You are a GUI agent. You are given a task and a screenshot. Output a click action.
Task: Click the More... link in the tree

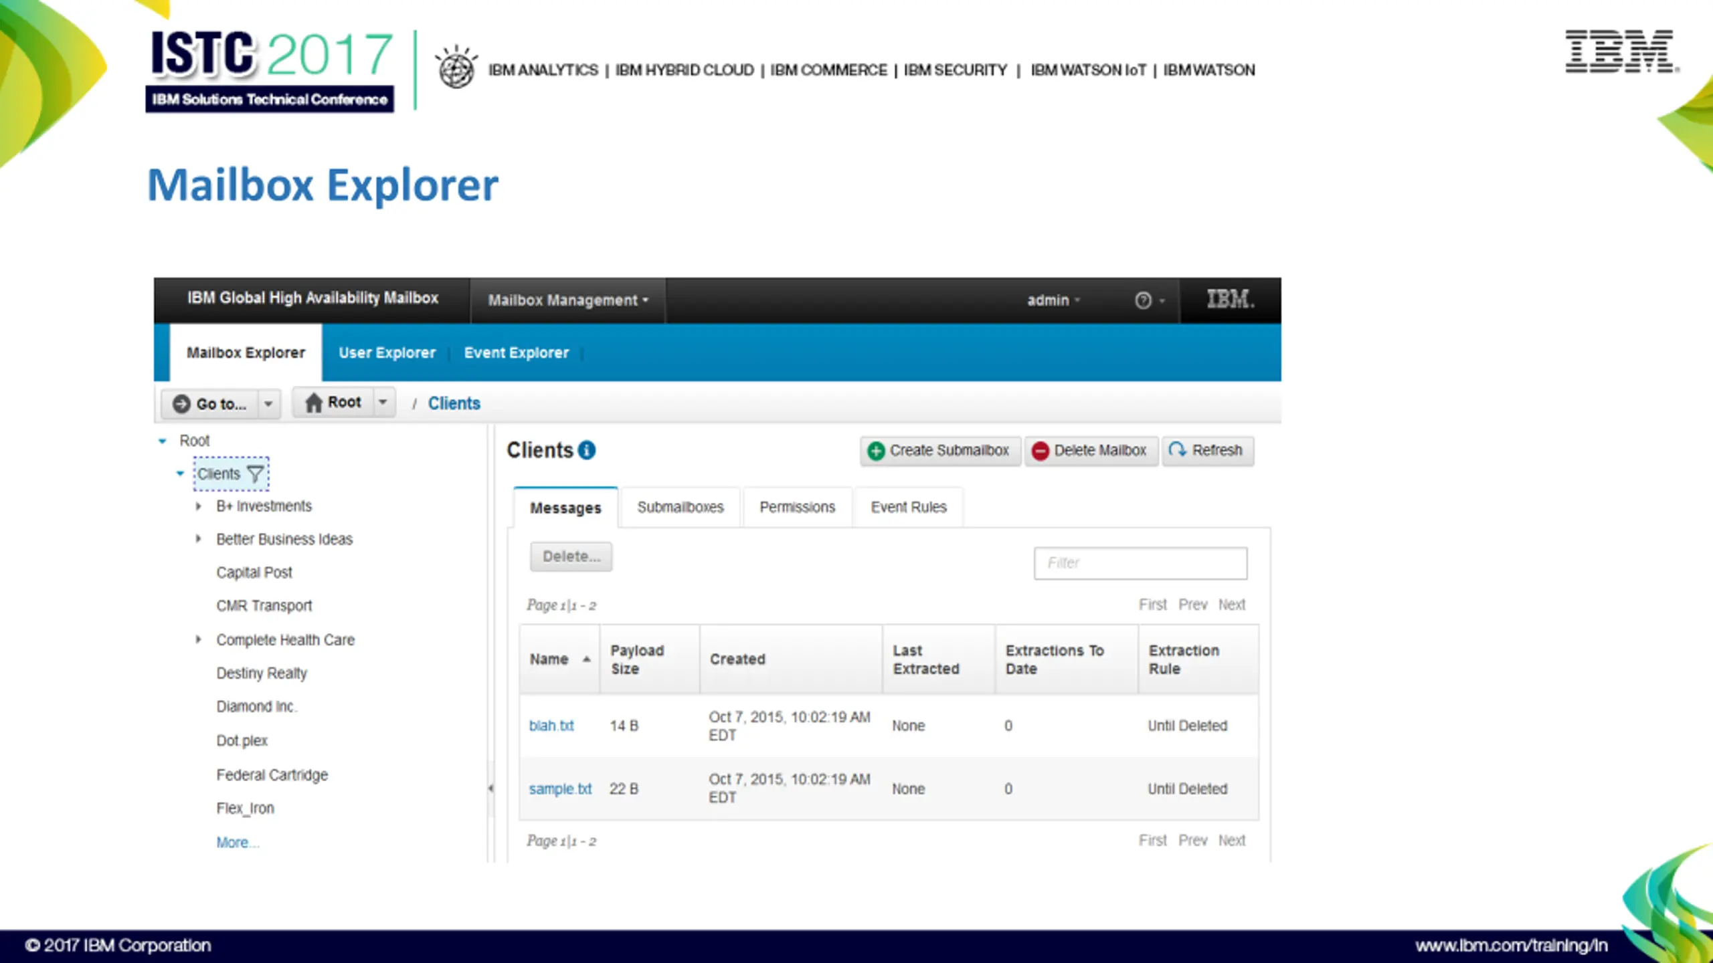click(x=237, y=843)
